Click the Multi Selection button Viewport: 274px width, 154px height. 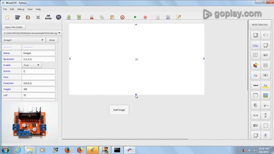click(x=260, y=25)
